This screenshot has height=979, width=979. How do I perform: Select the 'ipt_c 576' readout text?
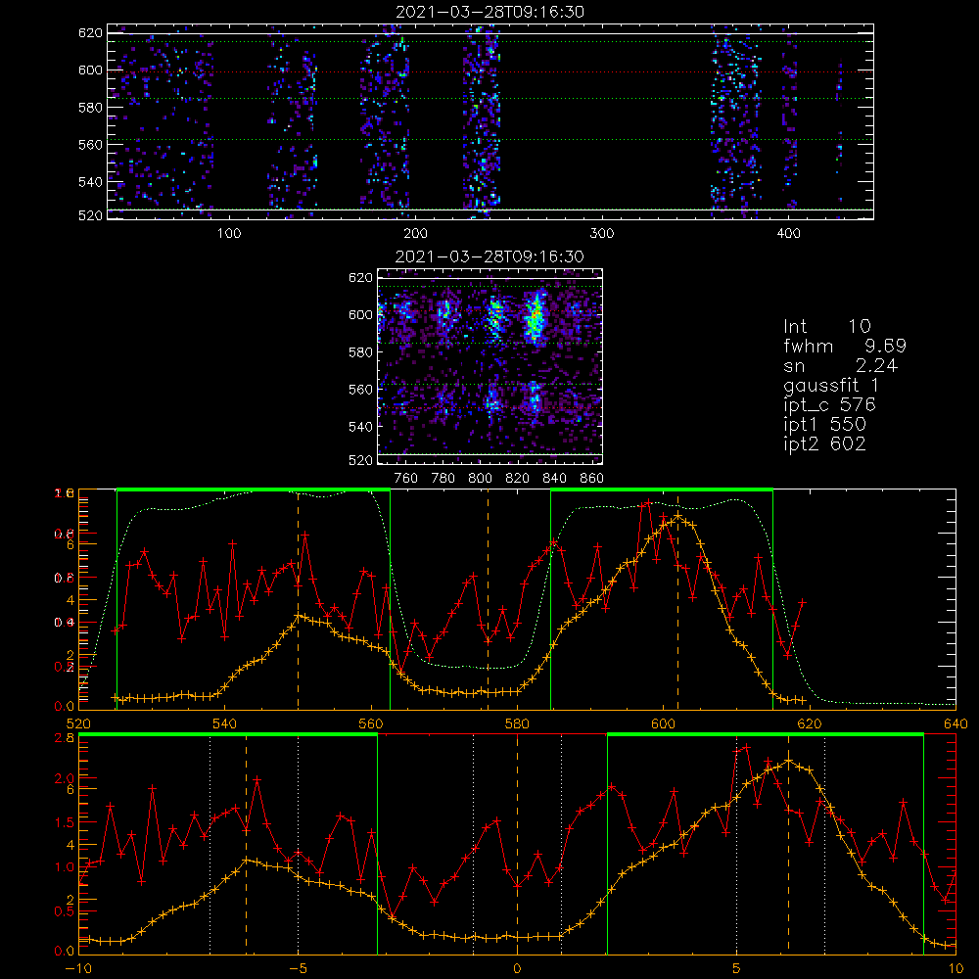point(830,405)
